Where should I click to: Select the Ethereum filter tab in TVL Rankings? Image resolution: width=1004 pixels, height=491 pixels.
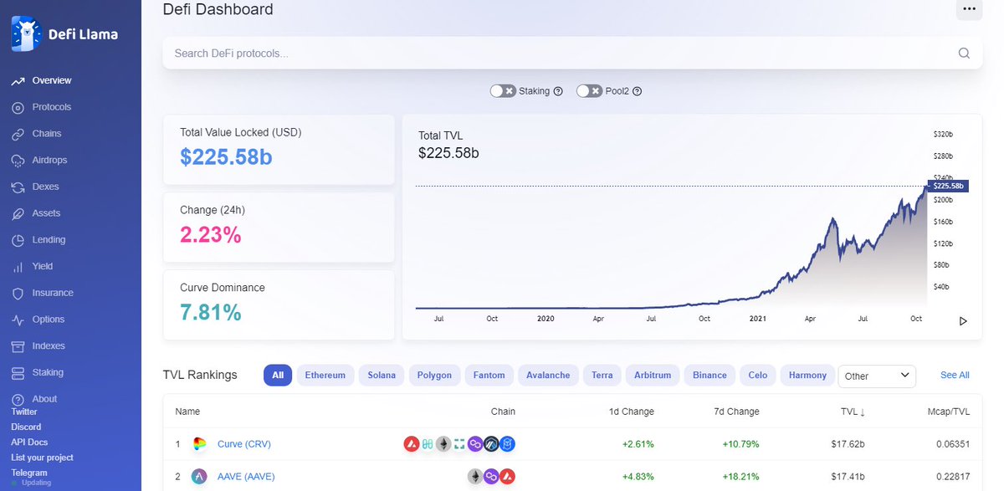point(325,375)
